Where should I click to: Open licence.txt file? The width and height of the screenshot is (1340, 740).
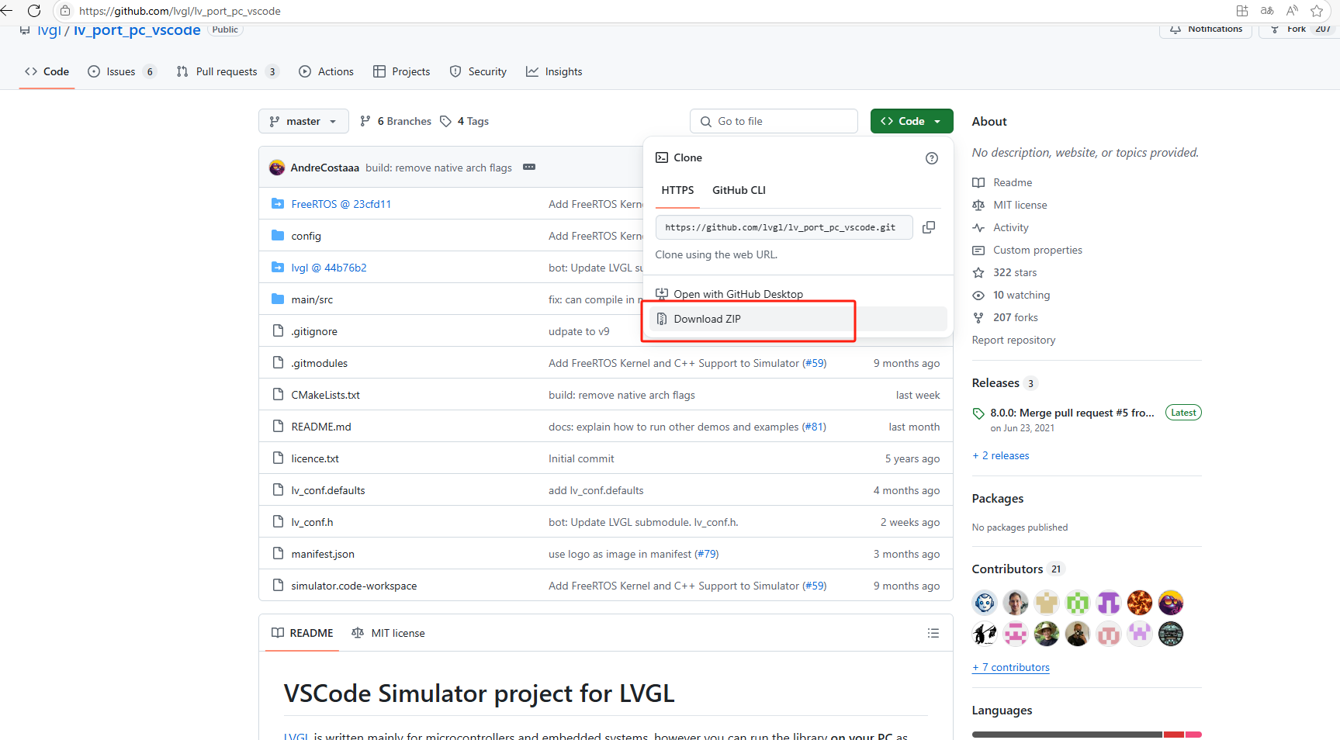pos(315,458)
